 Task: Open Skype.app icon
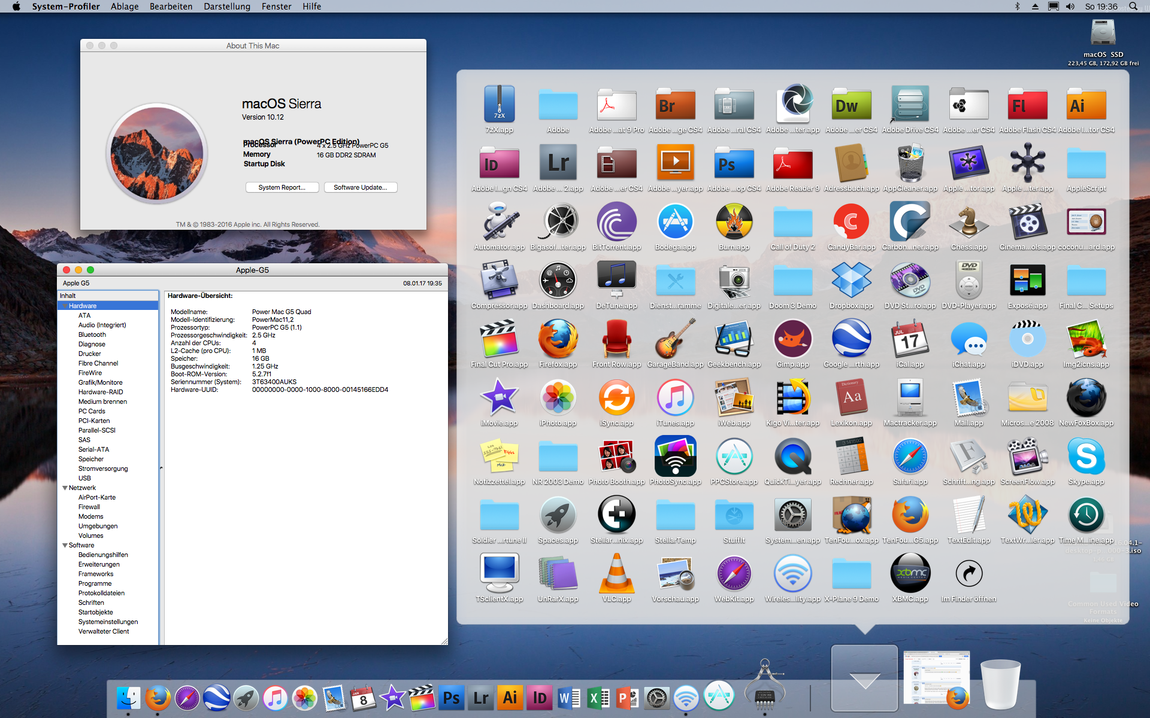point(1086,456)
